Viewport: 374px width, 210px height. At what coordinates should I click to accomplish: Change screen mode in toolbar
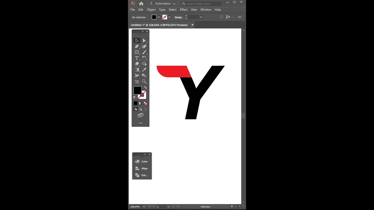pyautogui.click(x=141, y=116)
